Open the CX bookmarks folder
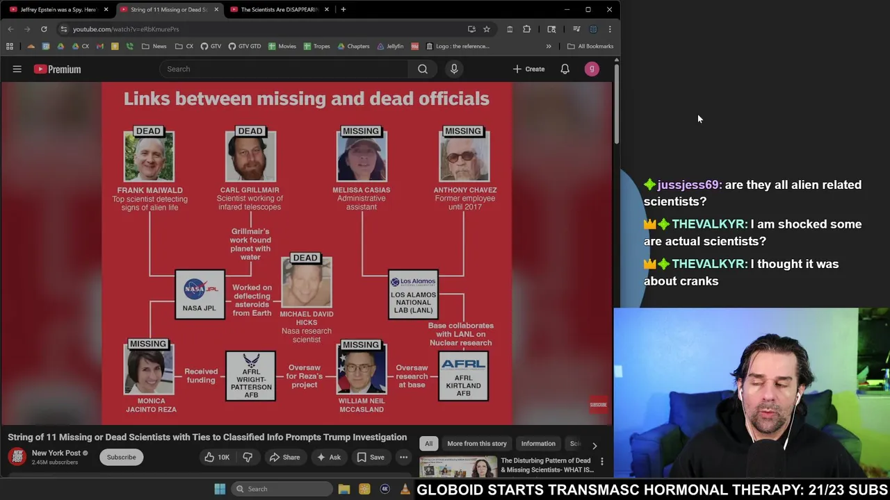The width and height of the screenshot is (890, 500). pyautogui.click(x=184, y=47)
